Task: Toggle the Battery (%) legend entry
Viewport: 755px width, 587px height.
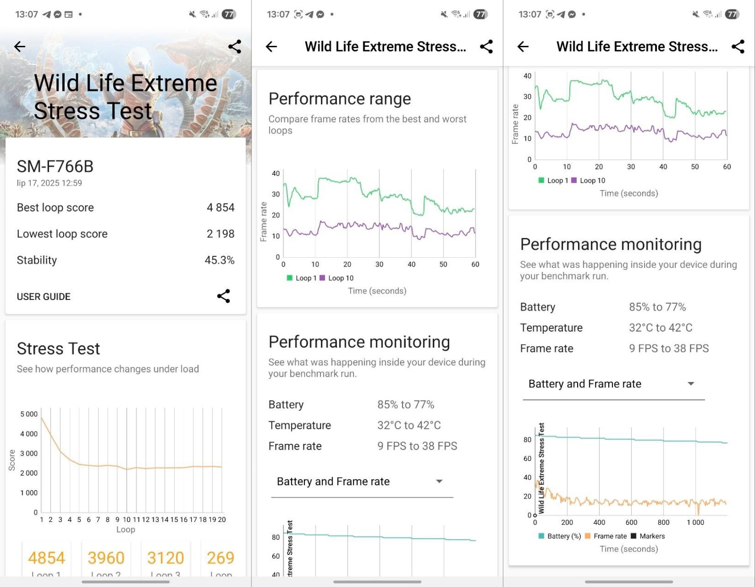Action: [560, 536]
